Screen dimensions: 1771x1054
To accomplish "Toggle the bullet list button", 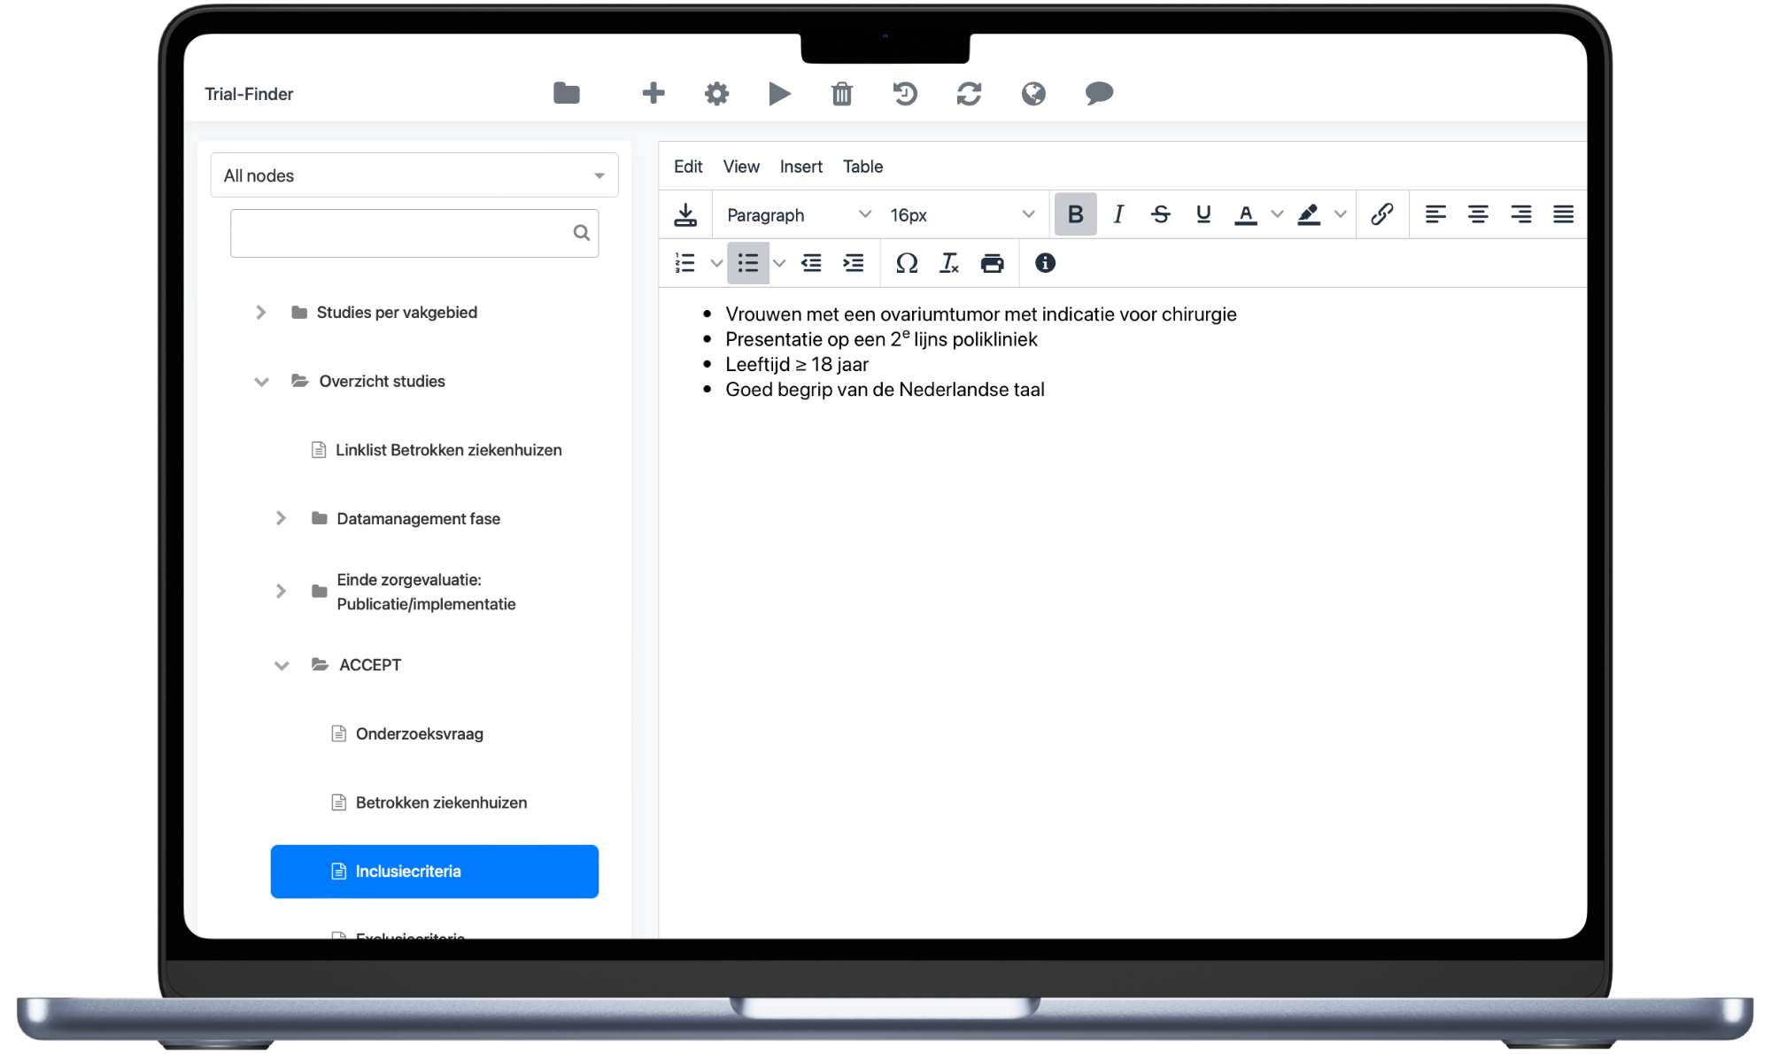I will 748,263.
